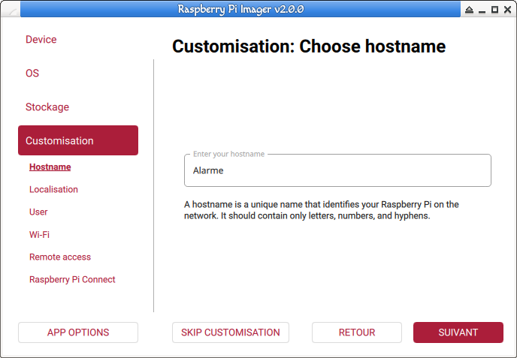
Task: Open APP OPTIONS
Action: (78, 332)
